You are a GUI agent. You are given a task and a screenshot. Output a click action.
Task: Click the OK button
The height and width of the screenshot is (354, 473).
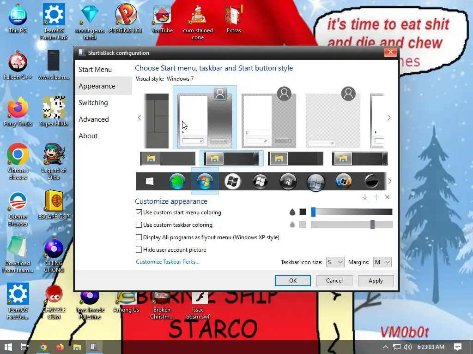pos(292,281)
